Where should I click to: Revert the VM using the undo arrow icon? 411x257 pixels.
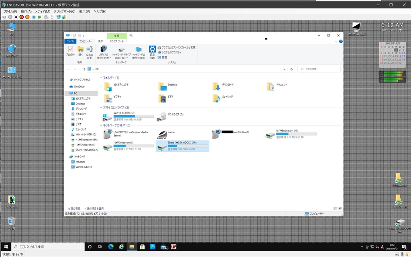pos(52,17)
